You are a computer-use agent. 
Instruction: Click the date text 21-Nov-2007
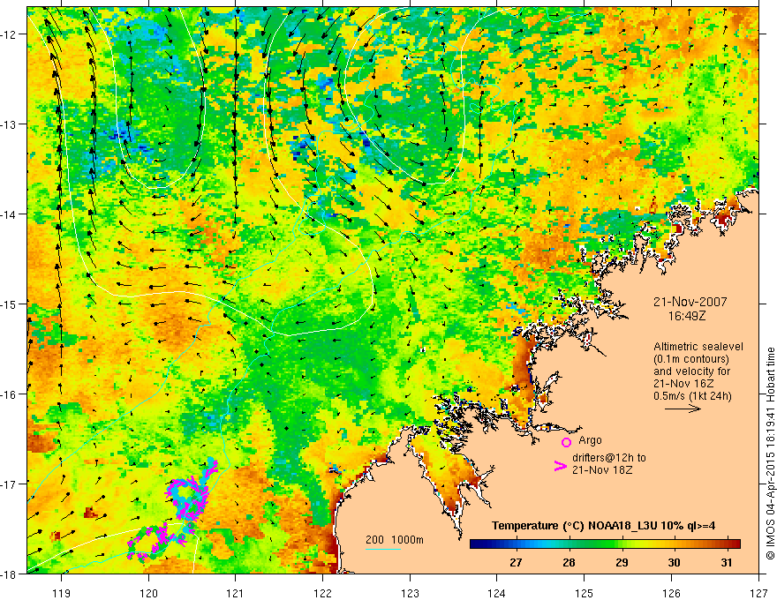(690, 302)
